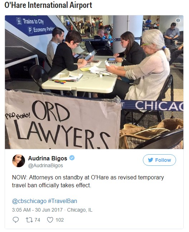Click the 3:05 AM - 30 Jun 2017 timestamp
The height and width of the screenshot is (232, 189).
click(37, 210)
